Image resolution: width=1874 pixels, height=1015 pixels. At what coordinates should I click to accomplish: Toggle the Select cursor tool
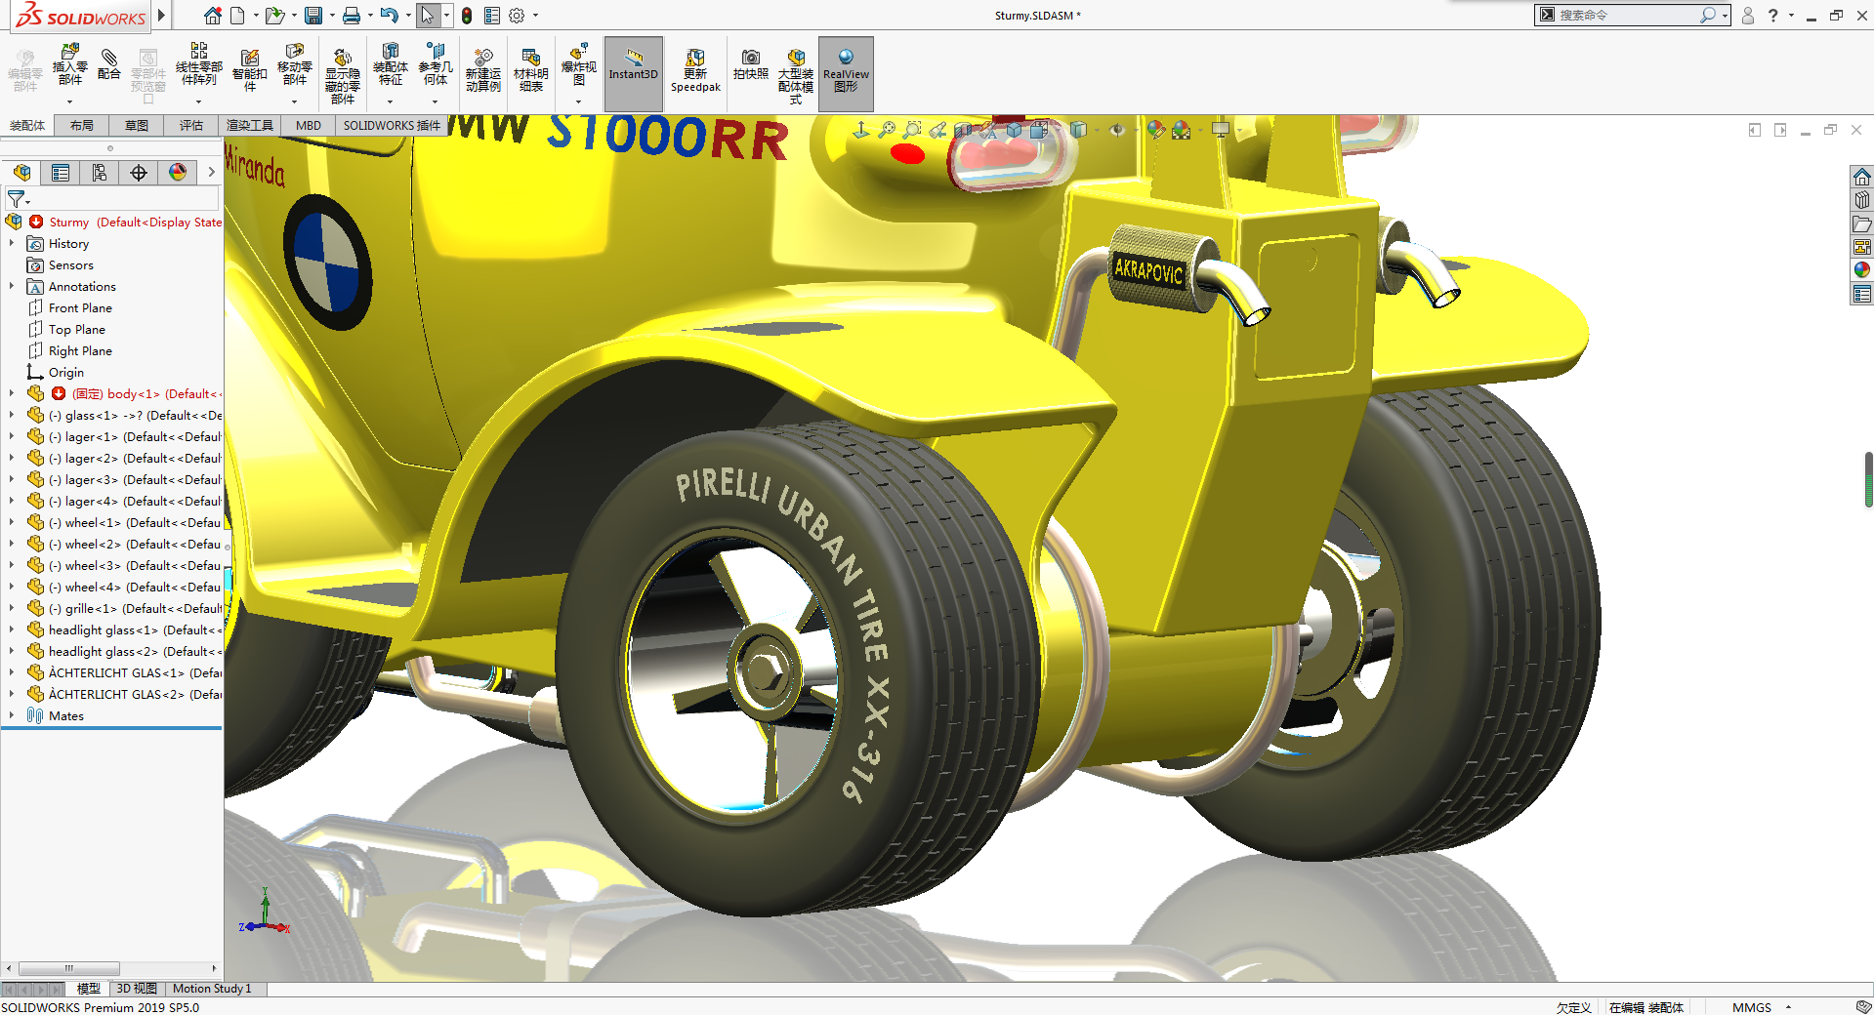[x=428, y=16]
